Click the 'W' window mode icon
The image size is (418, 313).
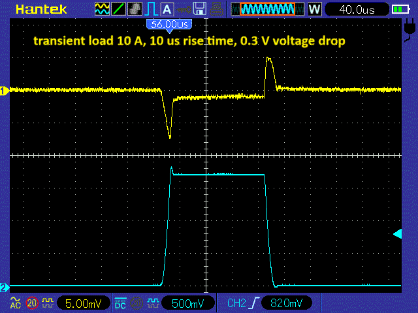pyautogui.click(x=315, y=9)
